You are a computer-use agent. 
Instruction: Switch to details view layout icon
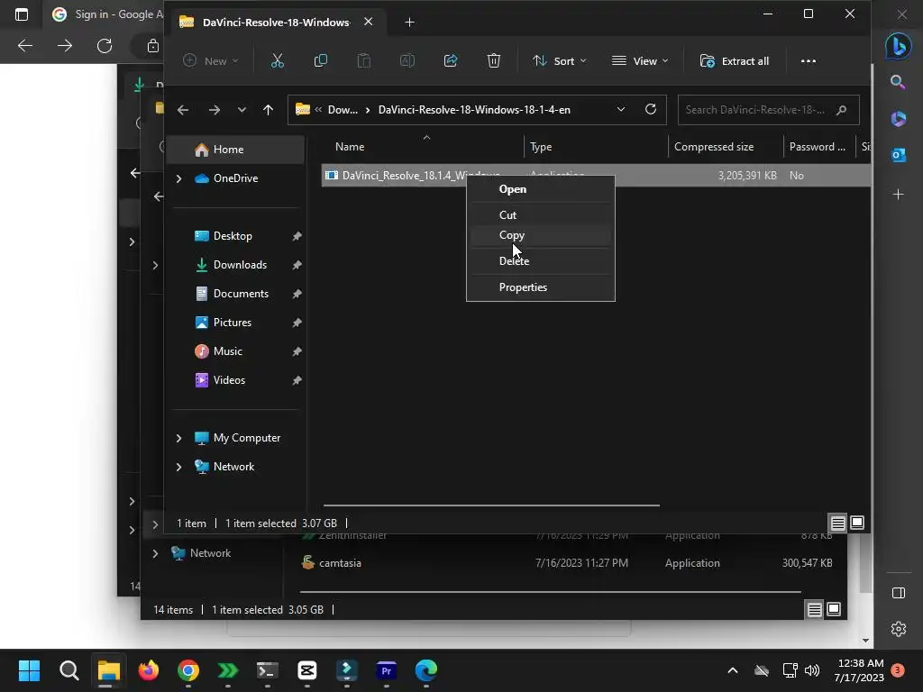(x=837, y=523)
